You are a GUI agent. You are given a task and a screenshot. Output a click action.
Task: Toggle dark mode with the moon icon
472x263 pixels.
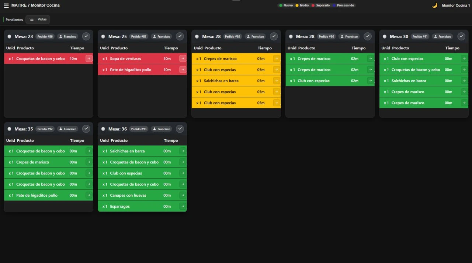coord(435,5)
